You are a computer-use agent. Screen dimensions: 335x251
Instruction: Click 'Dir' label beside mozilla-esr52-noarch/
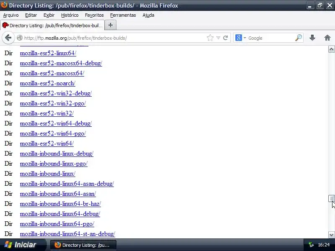[x=8, y=83]
